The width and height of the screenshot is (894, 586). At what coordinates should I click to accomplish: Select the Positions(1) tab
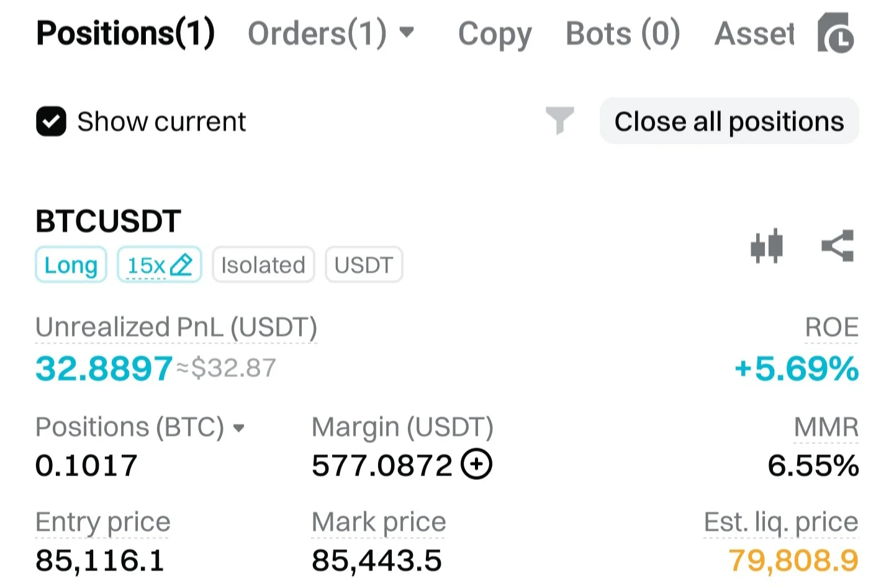click(x=125, y=33)
